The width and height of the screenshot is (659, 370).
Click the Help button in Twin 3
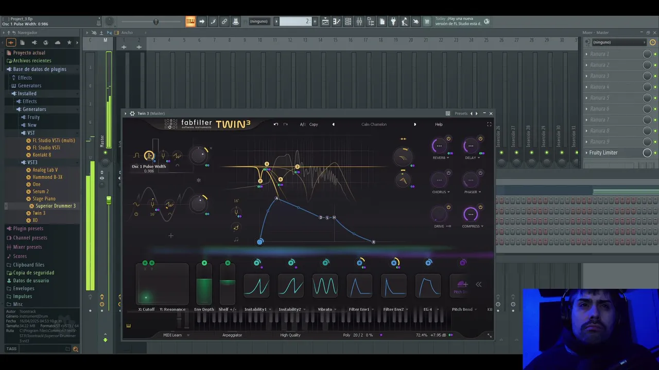pos(439,124)
